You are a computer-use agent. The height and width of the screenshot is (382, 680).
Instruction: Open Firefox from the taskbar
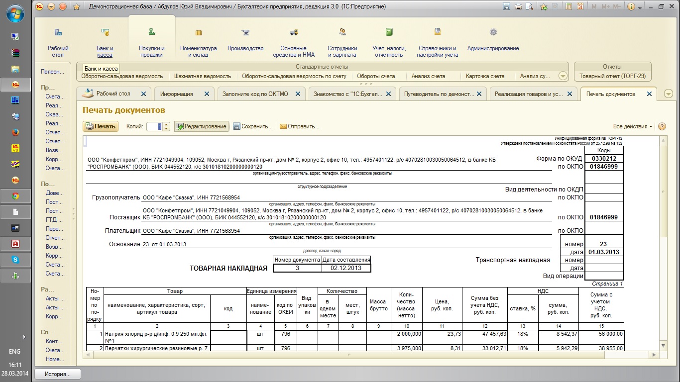point(15,132)
